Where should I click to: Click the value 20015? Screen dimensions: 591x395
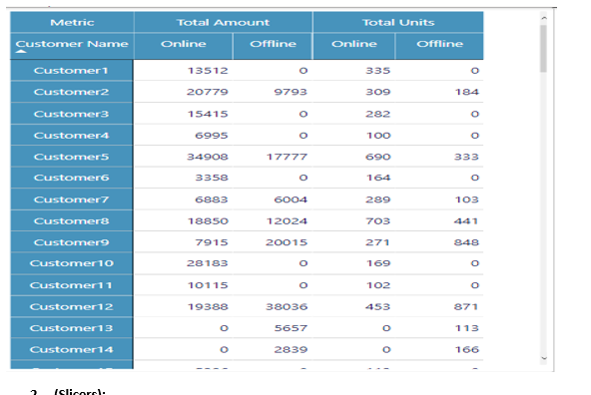pos(287,242)
